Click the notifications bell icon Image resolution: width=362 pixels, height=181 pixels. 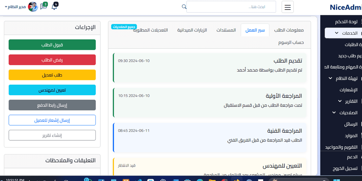[x=54, y=7]
